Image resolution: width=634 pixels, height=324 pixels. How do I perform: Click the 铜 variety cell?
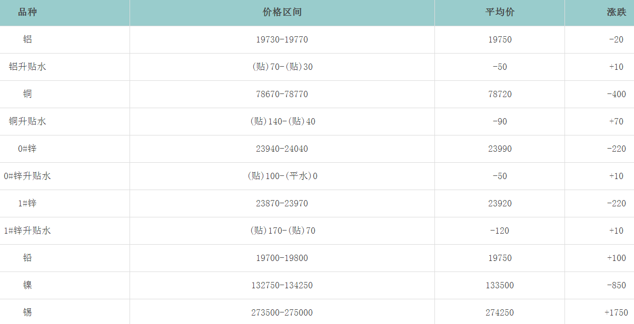(27, 94)
